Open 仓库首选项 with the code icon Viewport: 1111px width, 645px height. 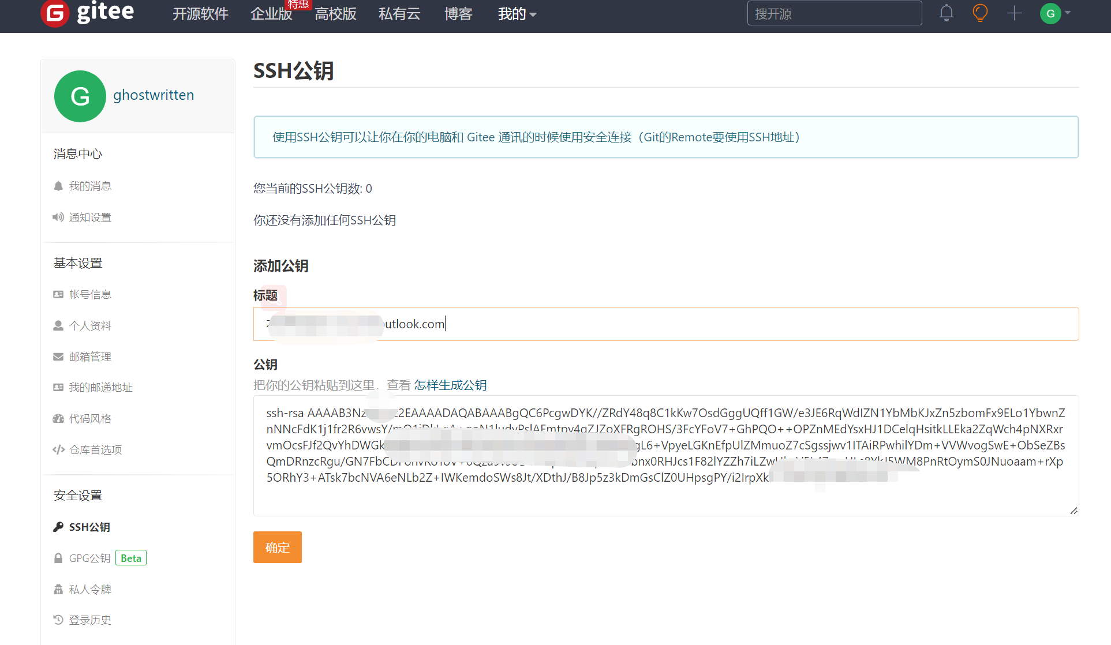(95, 449)
